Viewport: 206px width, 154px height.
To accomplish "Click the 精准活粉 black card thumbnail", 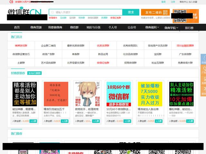I will [x=25, y=94].
